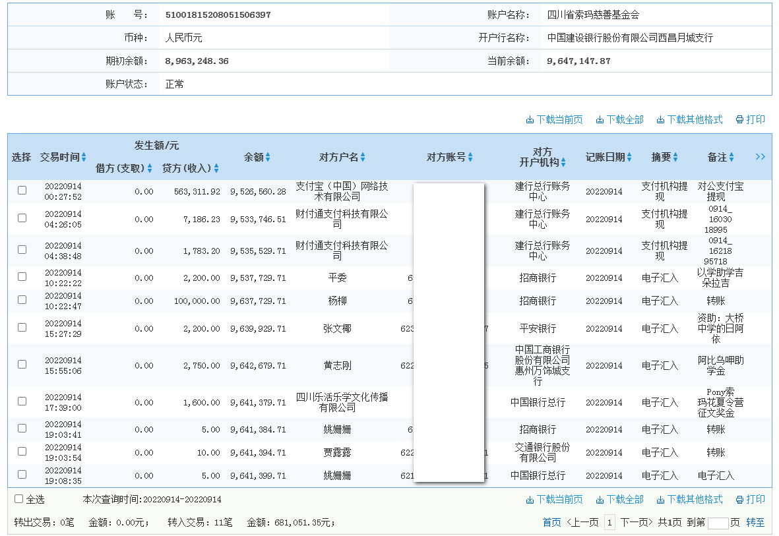This screenshot has width=779, height=536.
Task: Sort 贷方(收入) column with its arrows
Action: (216, 168)
